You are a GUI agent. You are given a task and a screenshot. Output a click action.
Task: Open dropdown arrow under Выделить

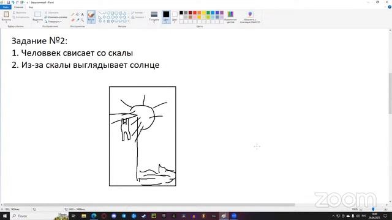38,22
